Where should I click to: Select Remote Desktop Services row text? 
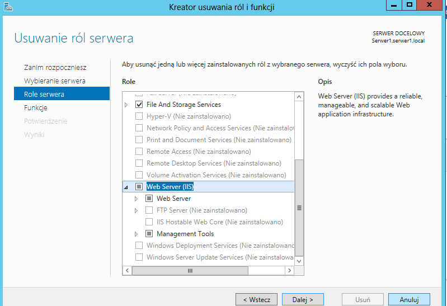pos(214,163)
